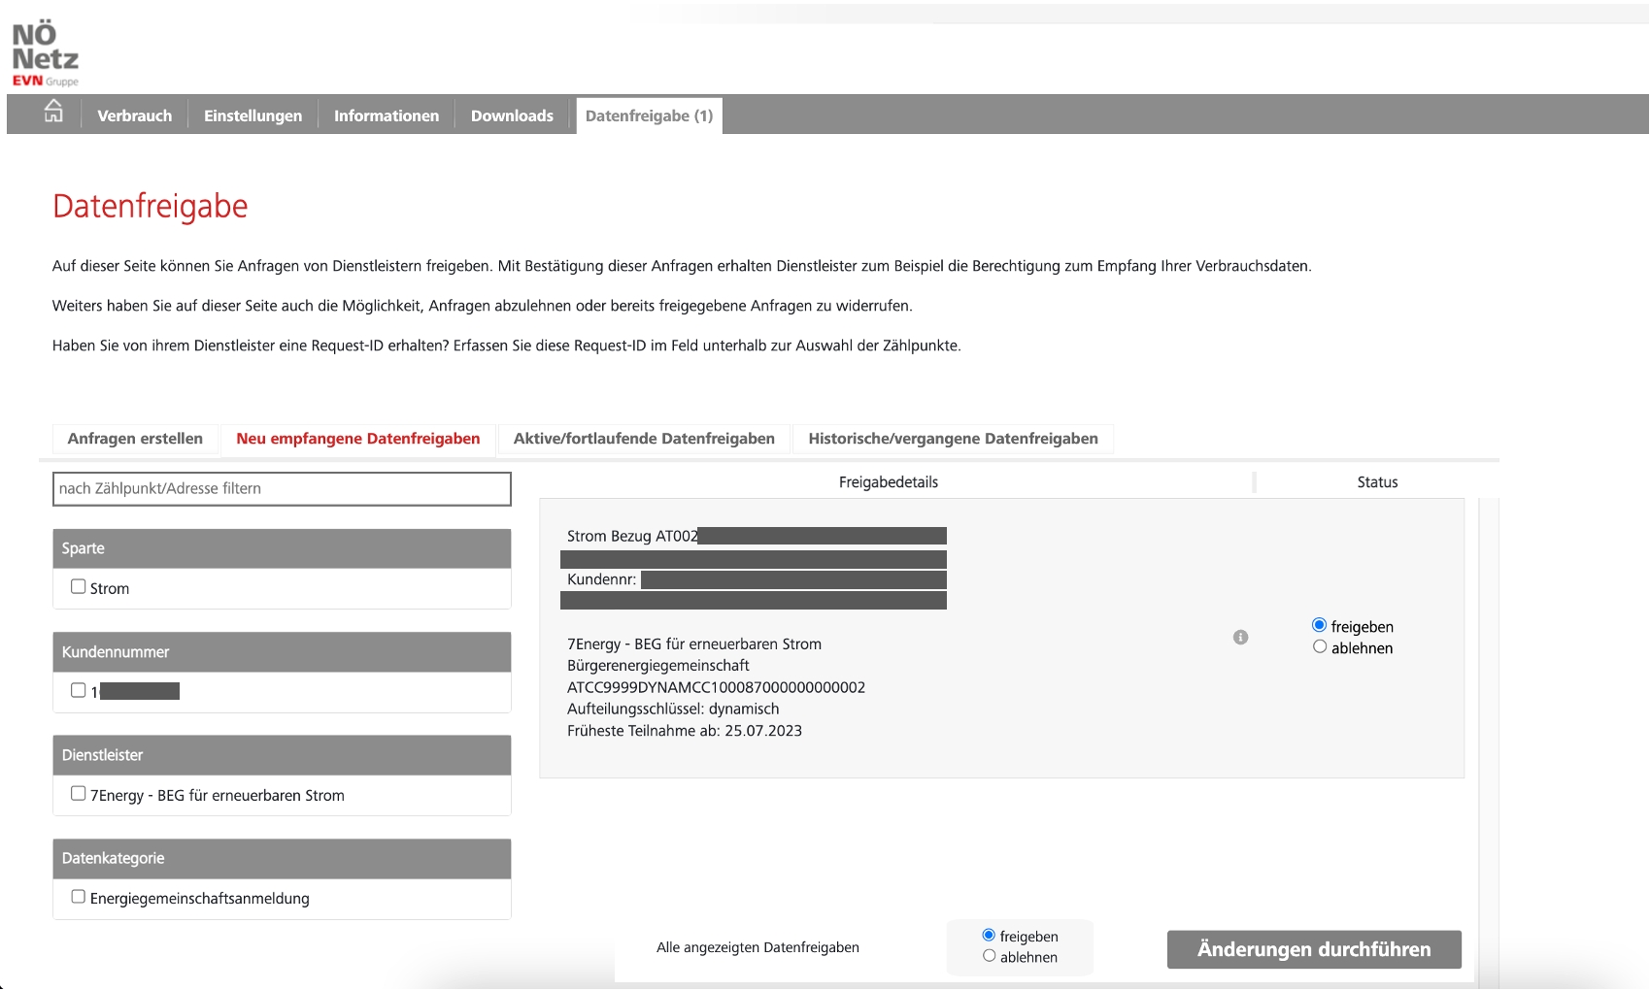Open the Verbrauch menu tab

[x=134, y=115]
